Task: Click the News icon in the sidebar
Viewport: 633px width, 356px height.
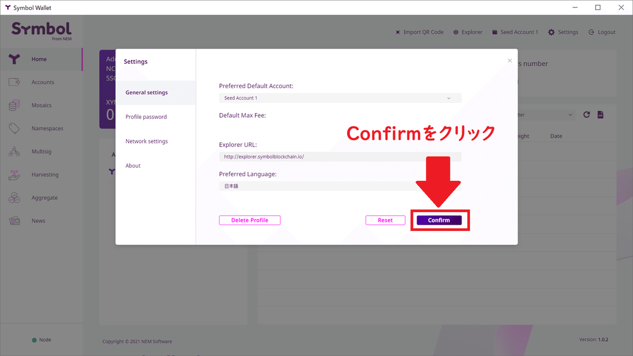Action: coord(15,221)
